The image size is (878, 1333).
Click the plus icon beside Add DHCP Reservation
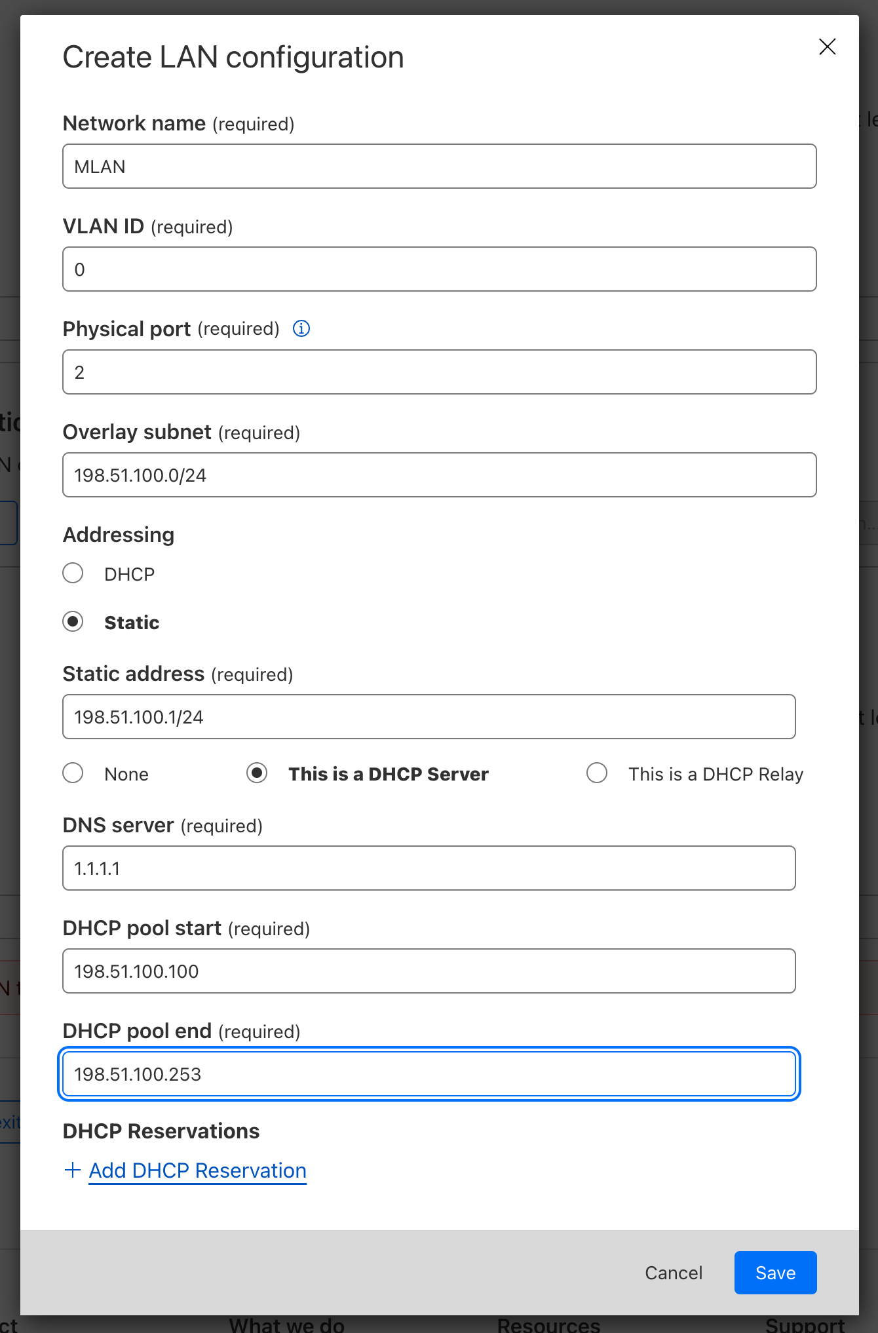tap(73, 1170)
